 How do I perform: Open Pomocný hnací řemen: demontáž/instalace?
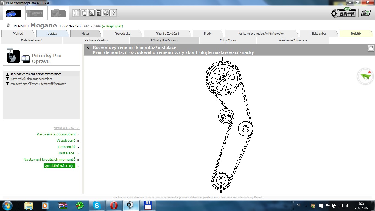38,84
